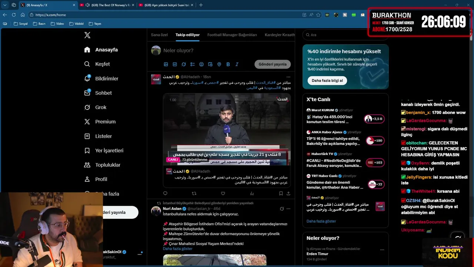This screenshot has height=267, width=474.
Task: Click the Profil person icon
Action: [87, 179]
